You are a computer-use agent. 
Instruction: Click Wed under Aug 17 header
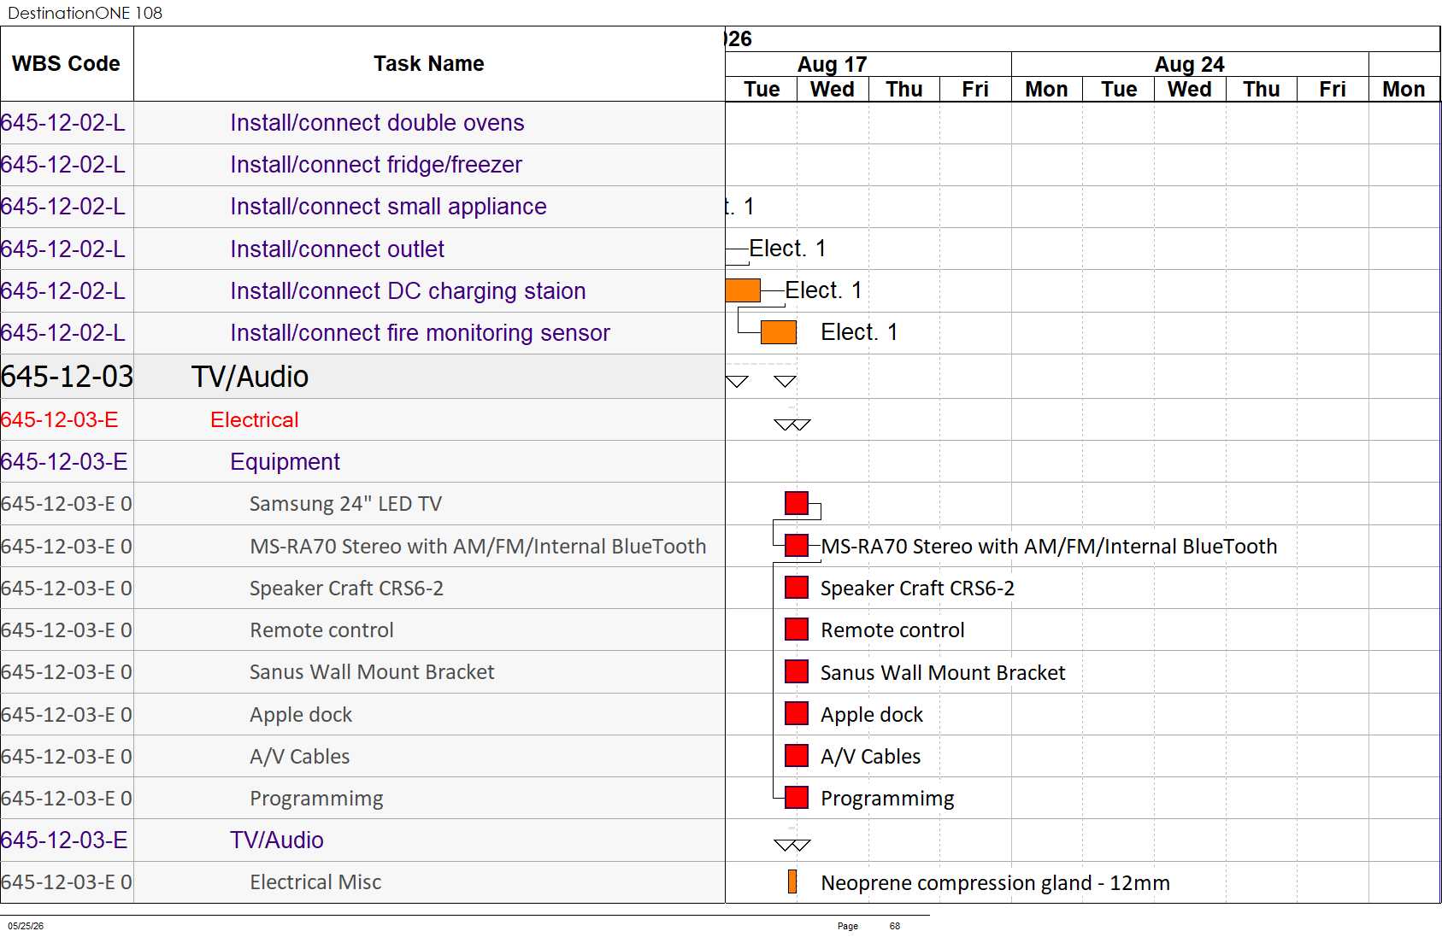point(833,89)
